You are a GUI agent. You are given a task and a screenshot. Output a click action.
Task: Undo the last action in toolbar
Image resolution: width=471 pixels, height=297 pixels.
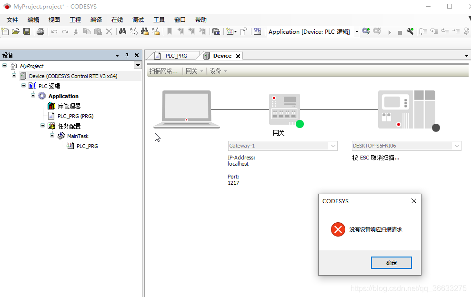click(54, 31)
